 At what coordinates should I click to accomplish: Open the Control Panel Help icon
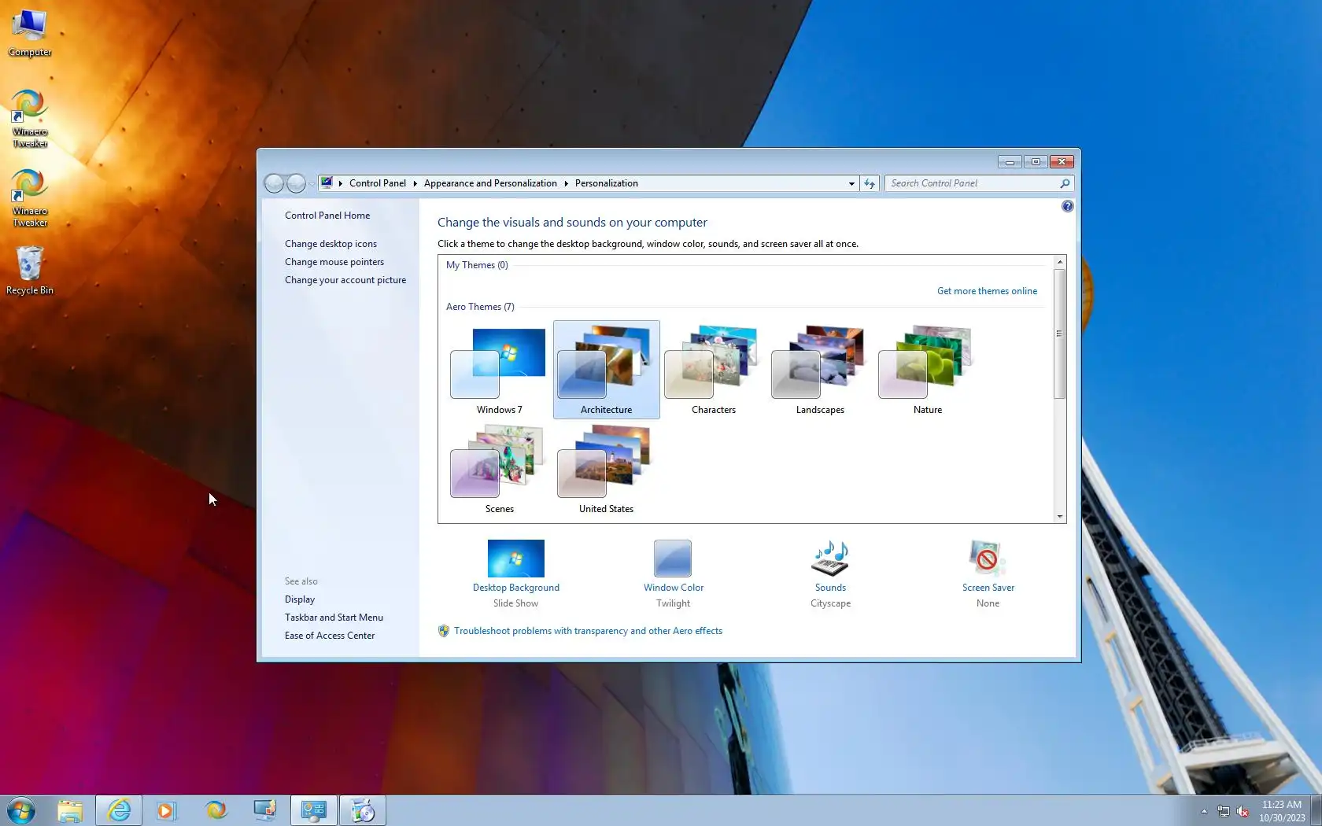[1067, 206]
